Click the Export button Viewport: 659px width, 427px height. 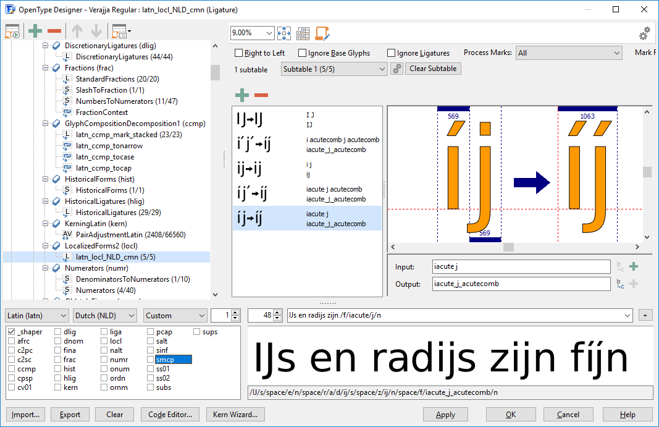(70, 415)
